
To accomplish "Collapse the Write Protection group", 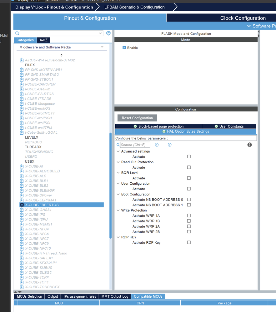I will coord(118,210).
